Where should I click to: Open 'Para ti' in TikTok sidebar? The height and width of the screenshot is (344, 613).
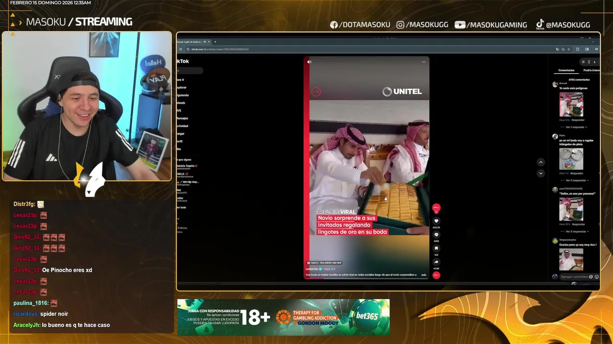(x=181, y=80)
